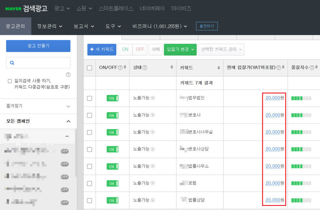Check the 로펌 row checkbox
The height and width of the screenshot is (210, 320).
[x=89, y=183]
